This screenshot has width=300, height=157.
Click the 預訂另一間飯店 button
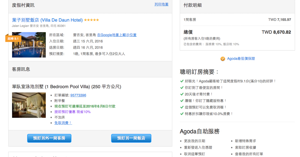pyautogui.click(x=131, y=138)
